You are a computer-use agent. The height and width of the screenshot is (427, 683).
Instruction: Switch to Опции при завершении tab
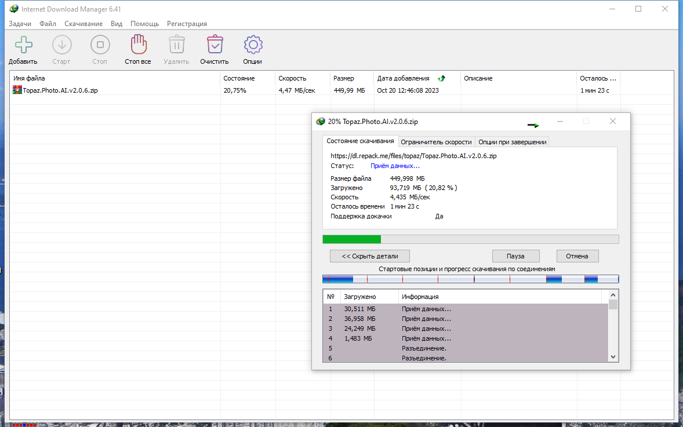(x=513, y=142)
